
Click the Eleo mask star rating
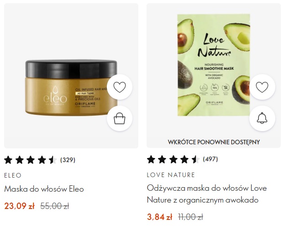coord(31,160)
